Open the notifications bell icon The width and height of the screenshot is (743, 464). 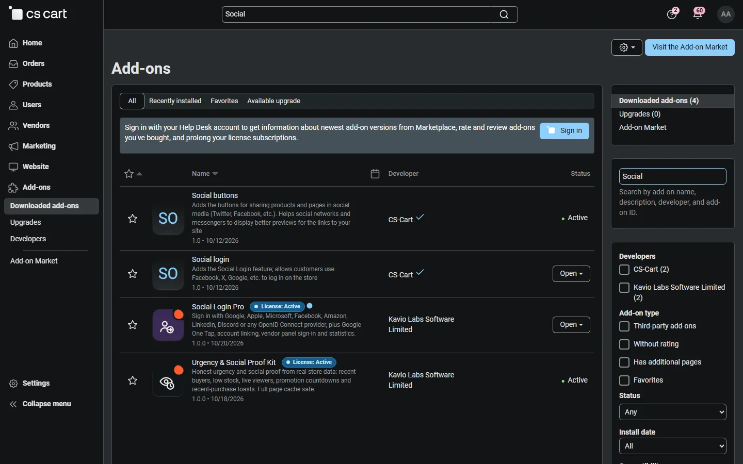[x=698, y=14]
